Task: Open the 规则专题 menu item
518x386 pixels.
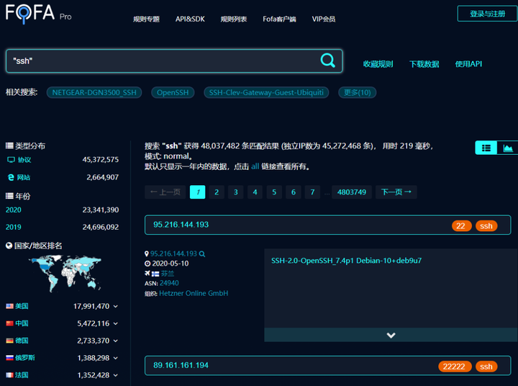Action: click(146, 19)
